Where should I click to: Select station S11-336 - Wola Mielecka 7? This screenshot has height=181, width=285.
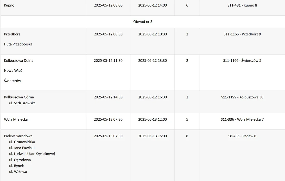[x=242, y=119]
